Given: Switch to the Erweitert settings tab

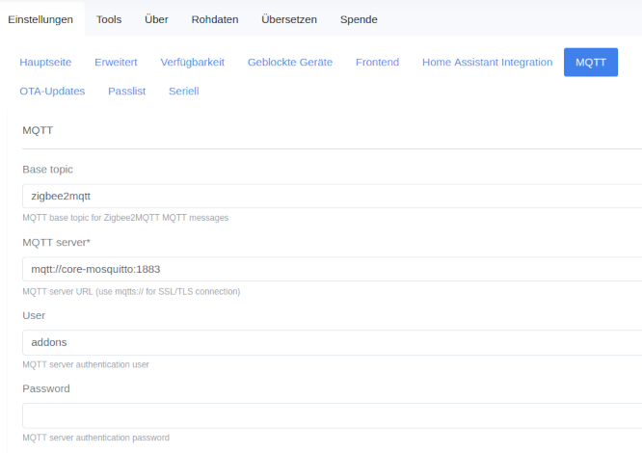Looking at the screenshot, I should [x=116, y=63].
